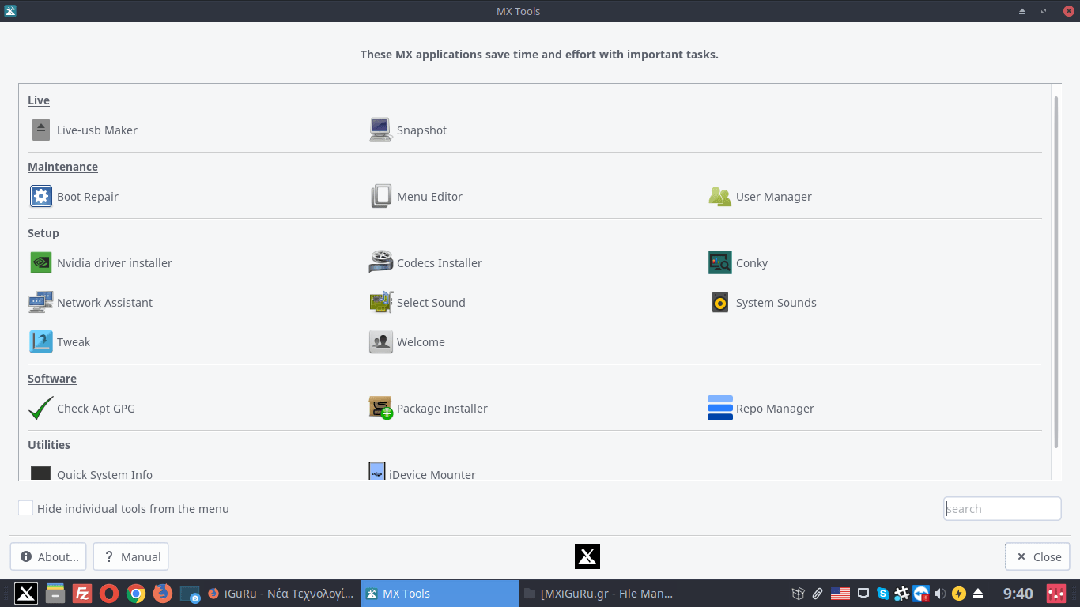The width and height of the screenshot is (1080, 607).
Task: Click the tools list vertical scrollbar
Action: pyautogui.click(x=1056, y=273)
